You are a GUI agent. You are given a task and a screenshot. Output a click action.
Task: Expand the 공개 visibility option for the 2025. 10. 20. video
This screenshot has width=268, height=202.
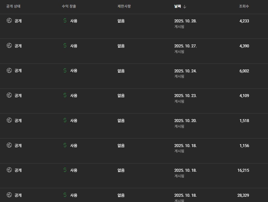(18, 120)
